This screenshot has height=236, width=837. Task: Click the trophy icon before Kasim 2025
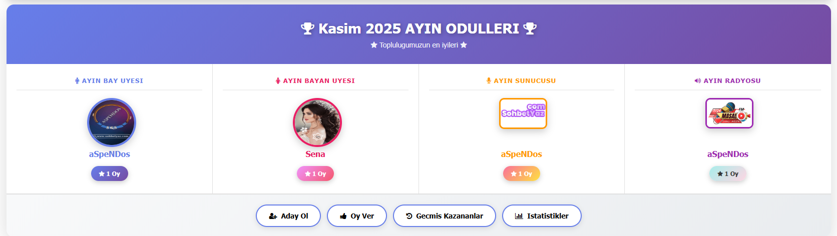click(x=307, y=28)
